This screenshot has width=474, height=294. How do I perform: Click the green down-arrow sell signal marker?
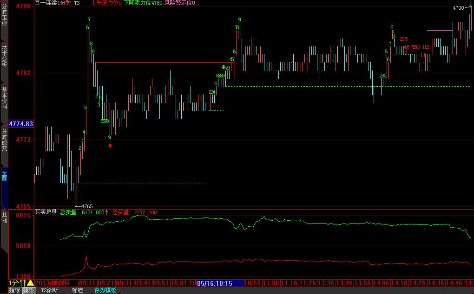tap(223, 67)
